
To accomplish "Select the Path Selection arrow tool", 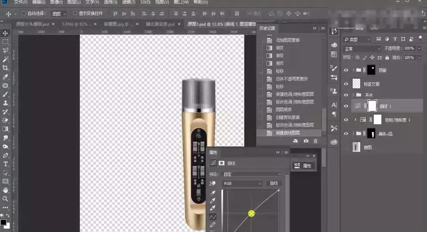I will click(x=5, y=172).
